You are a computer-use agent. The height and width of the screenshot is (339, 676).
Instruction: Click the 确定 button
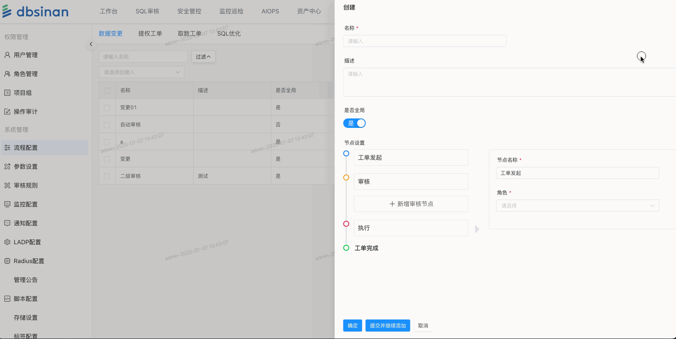pyautogui.click(x=352, y=326)
